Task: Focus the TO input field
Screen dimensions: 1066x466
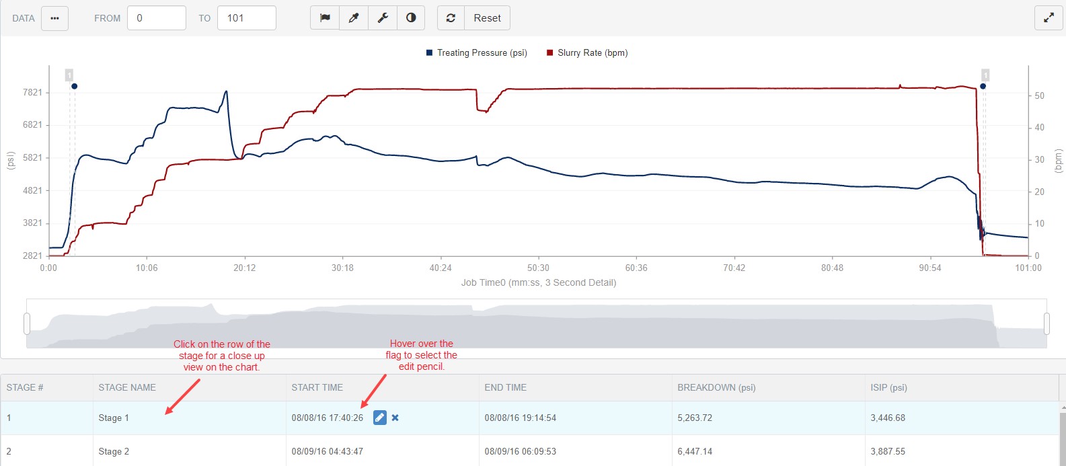Action: (247, 18)
